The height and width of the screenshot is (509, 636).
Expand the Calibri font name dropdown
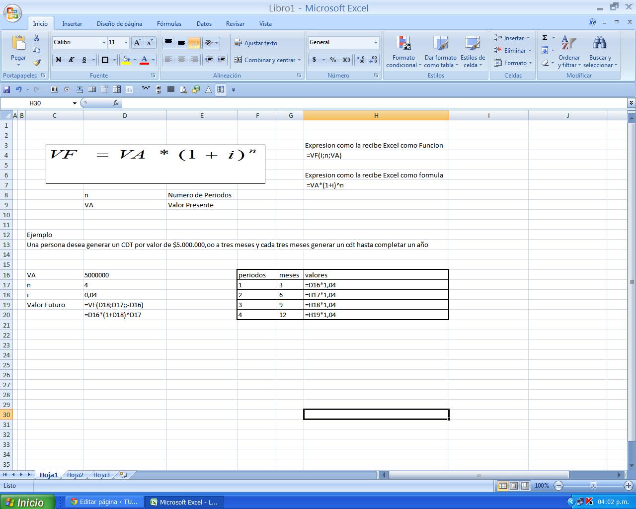(104, 43)
